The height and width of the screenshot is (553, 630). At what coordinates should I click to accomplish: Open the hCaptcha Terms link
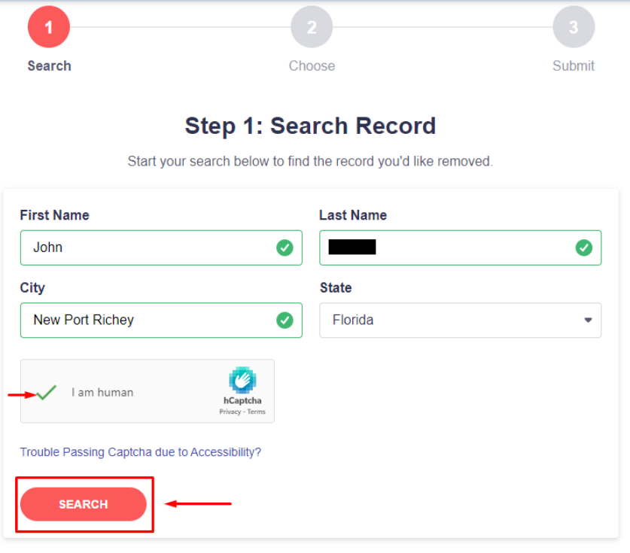click(257, 412)
